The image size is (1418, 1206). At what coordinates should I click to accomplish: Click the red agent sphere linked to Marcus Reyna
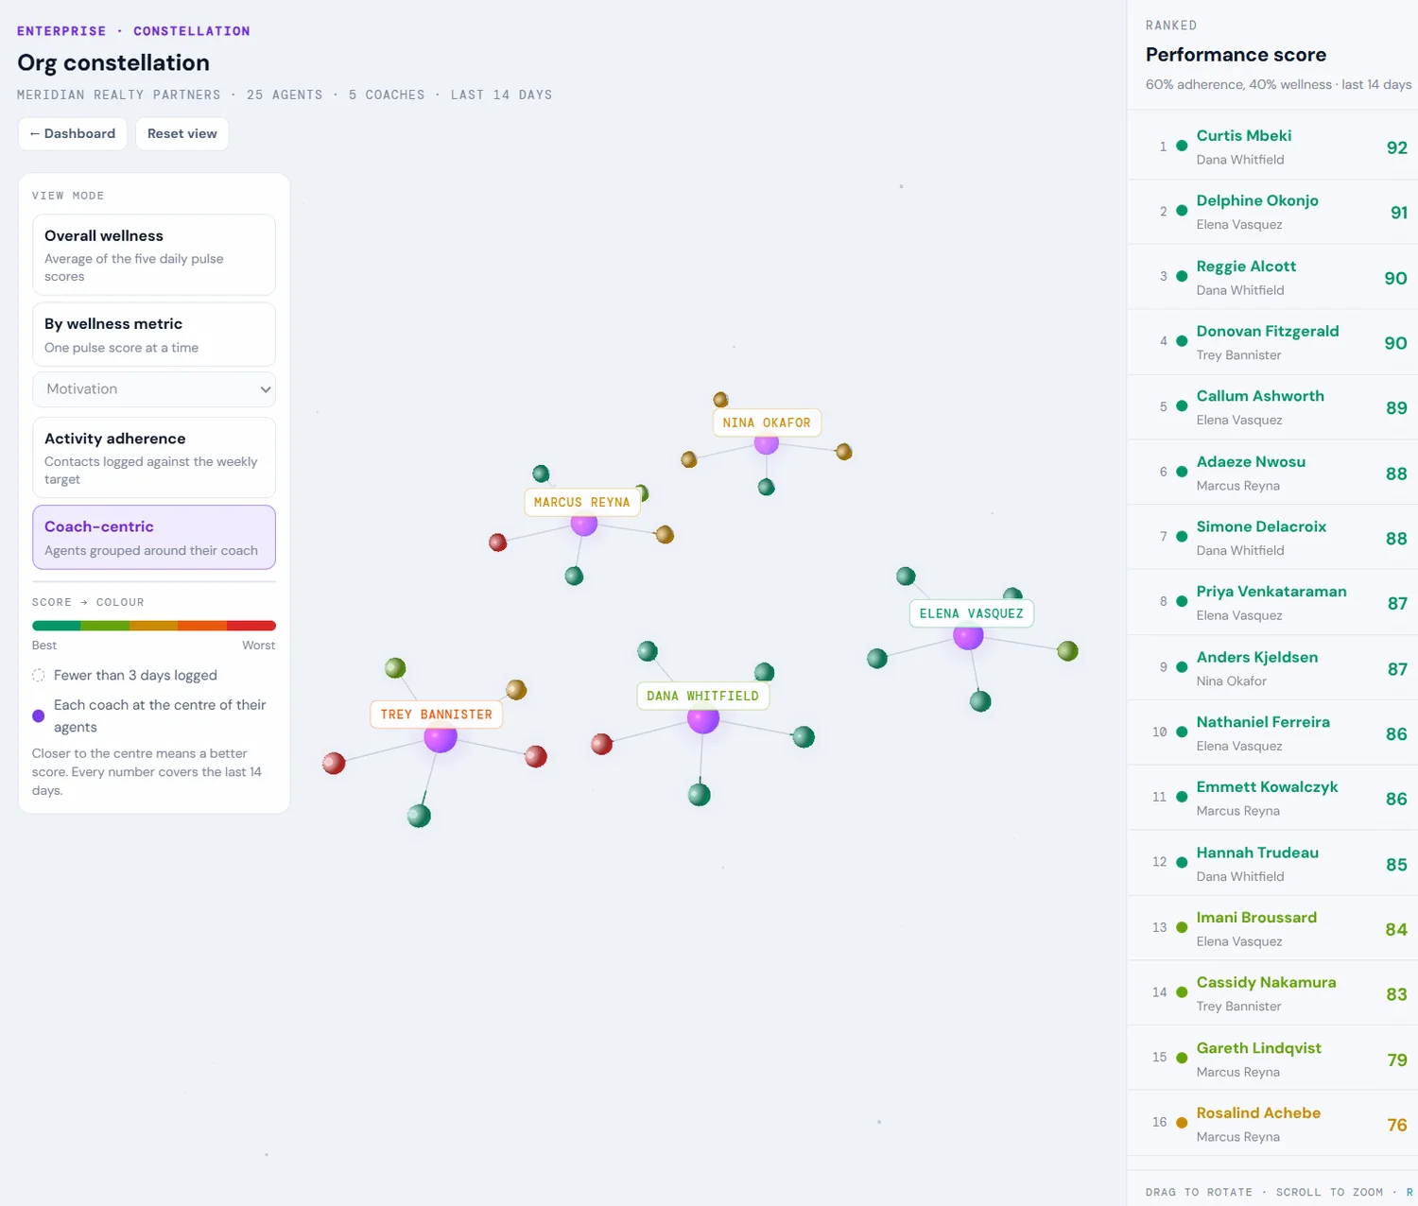click(x=498, y=543)
